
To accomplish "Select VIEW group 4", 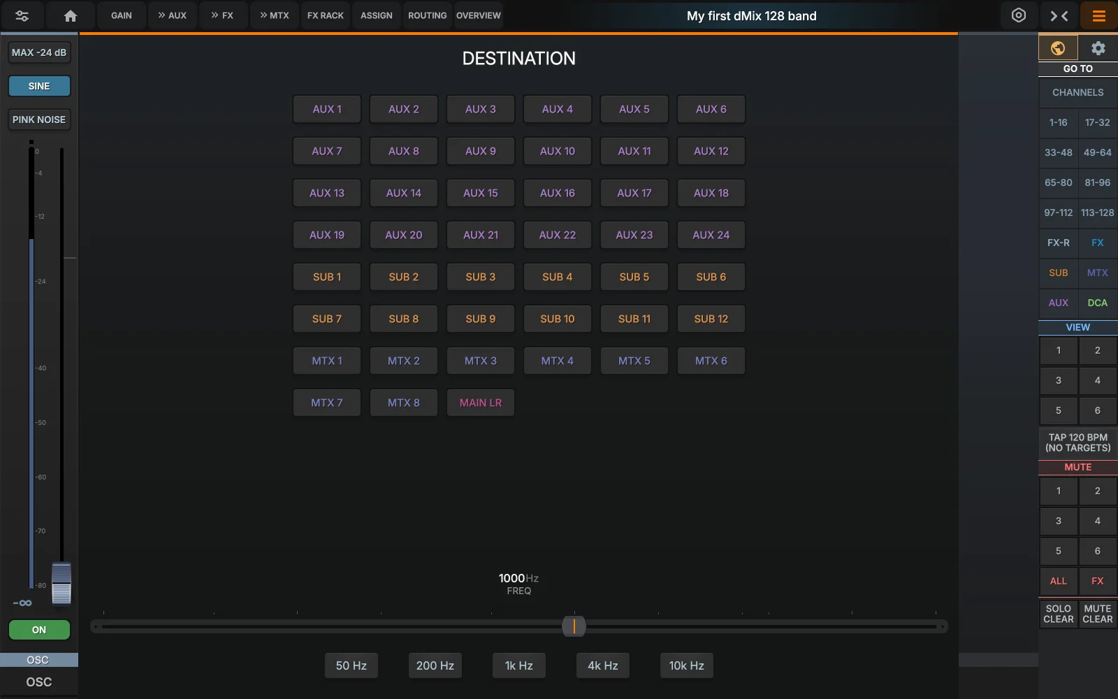I will (1098, 380).
